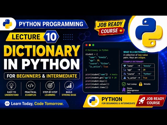Click the rocket icon in the red bottom banner
The width and height of the screenshot is (167, 125).
click(x=142, y=101)
